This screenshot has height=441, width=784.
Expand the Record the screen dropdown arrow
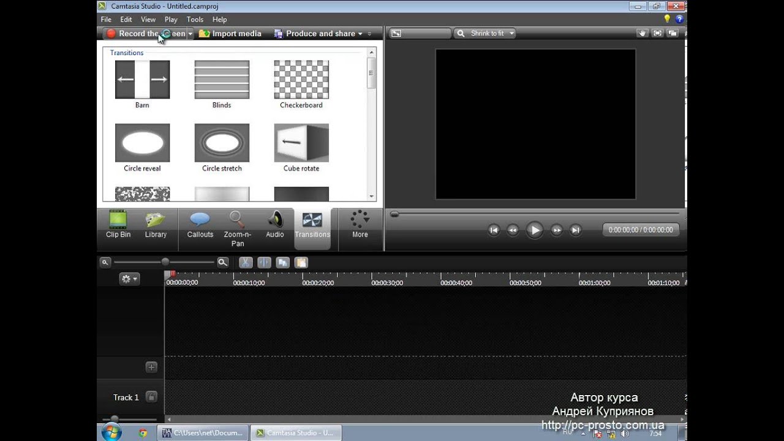point(190,34)
